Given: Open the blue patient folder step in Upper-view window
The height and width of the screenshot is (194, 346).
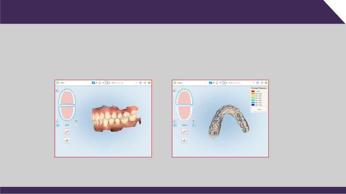Looking at the screenshot, I should (211, 83).
